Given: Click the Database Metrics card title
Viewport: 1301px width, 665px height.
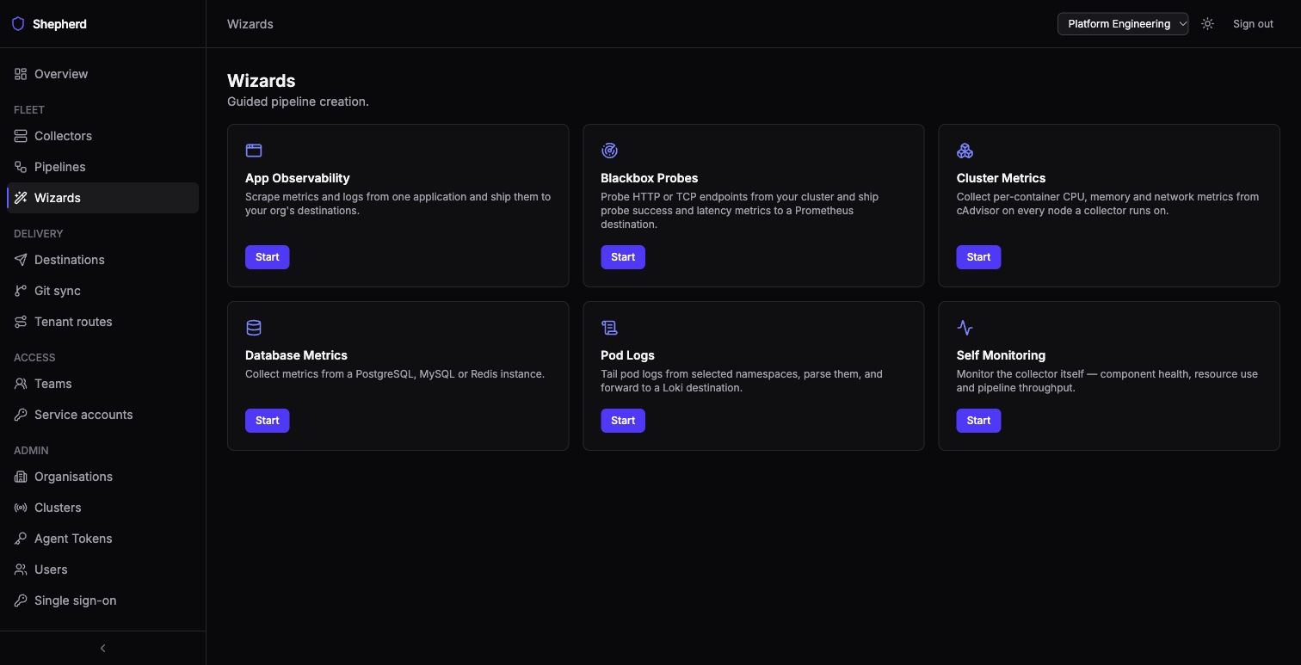Looking at the screenshot, I should coord(297,355).
